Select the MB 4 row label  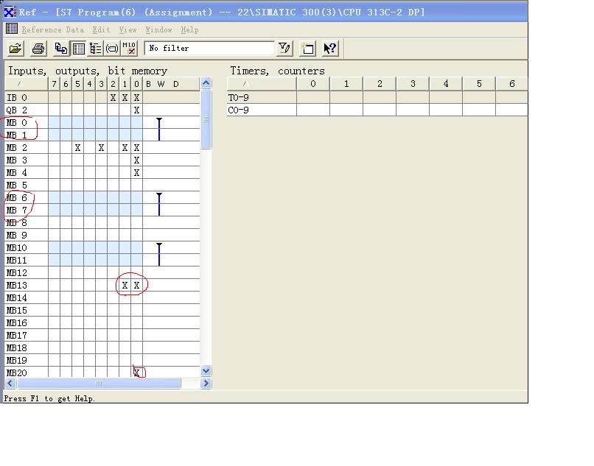[x=17, y=172]
